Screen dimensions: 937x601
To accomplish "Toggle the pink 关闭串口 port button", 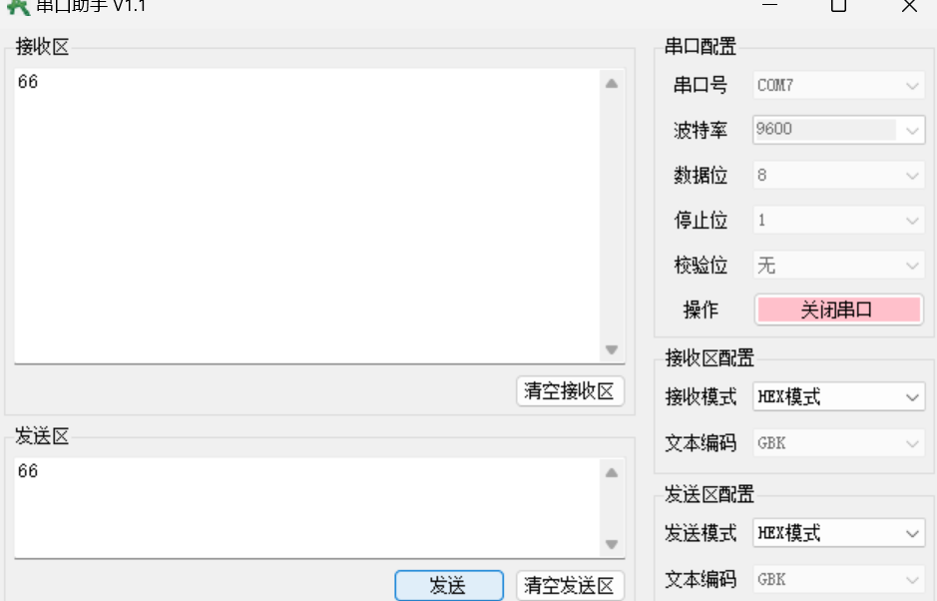I will pyautogui.click(x=839, y=309).
